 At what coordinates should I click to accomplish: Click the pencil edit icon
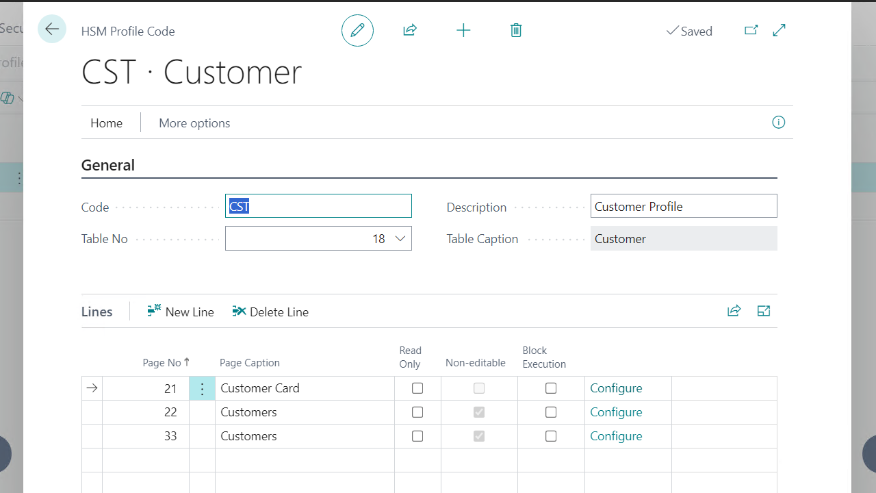tap(357, 31)
